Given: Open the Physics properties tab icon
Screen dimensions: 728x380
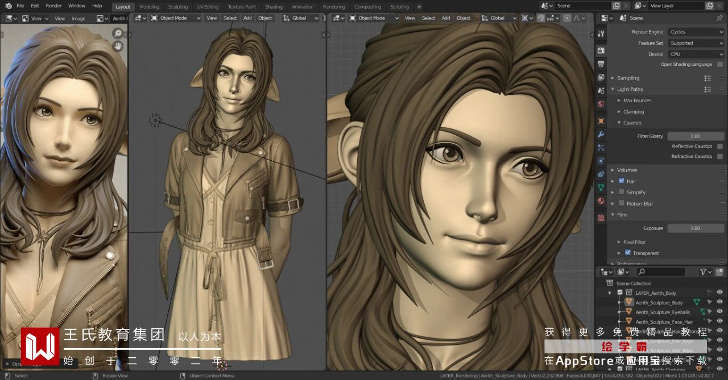Looking at the screenshot, I should (601, 161).
